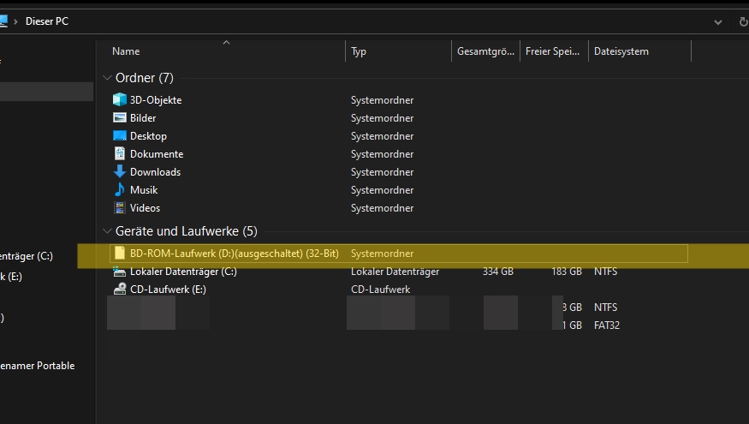
Task: Click NTFS in the Lokaler Datenträger (C:) row
Action: (x=606, y=272)
